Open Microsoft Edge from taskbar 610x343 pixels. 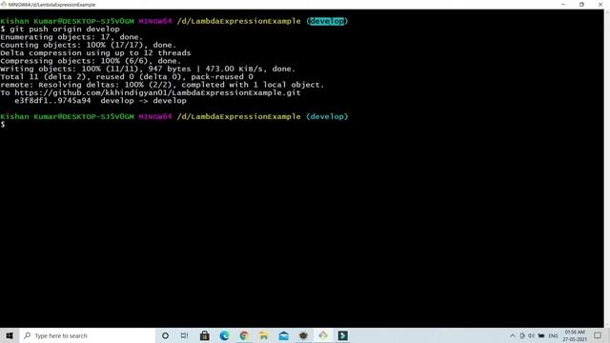tap(224, 335)
